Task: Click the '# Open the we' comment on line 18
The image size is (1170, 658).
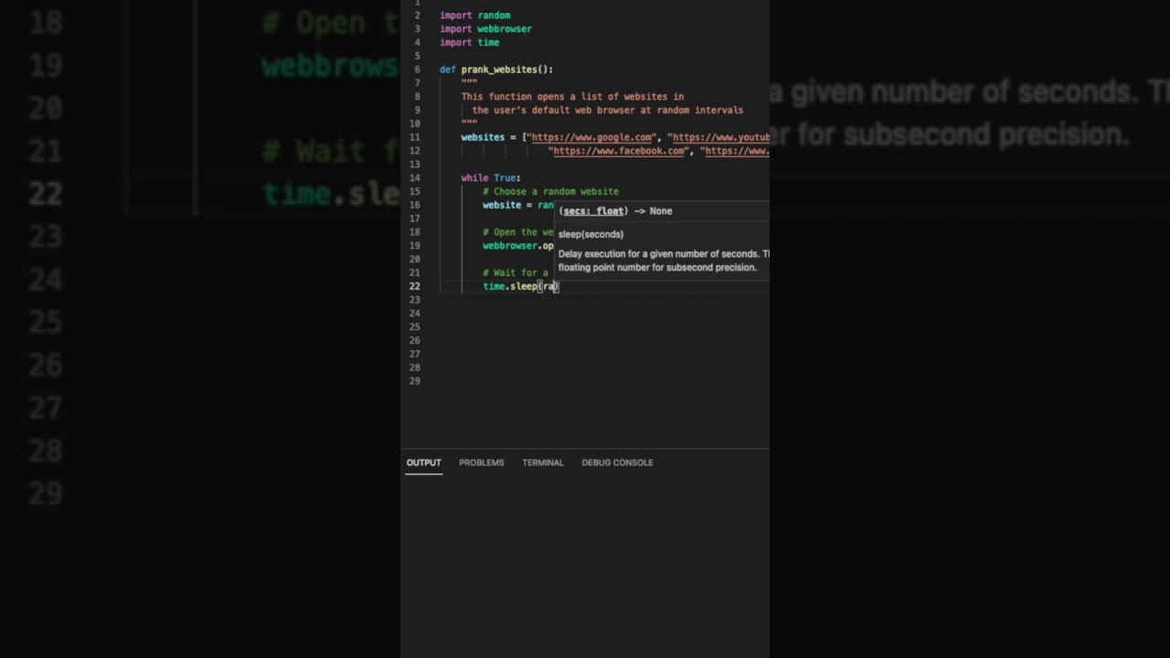Action: click(518, 232)
